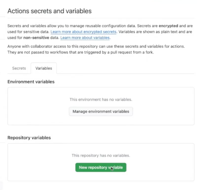Image resolution: width=200 pixels, height=190 pixels.
Task: Open Learn more about variables link
Action: (85, 38)
